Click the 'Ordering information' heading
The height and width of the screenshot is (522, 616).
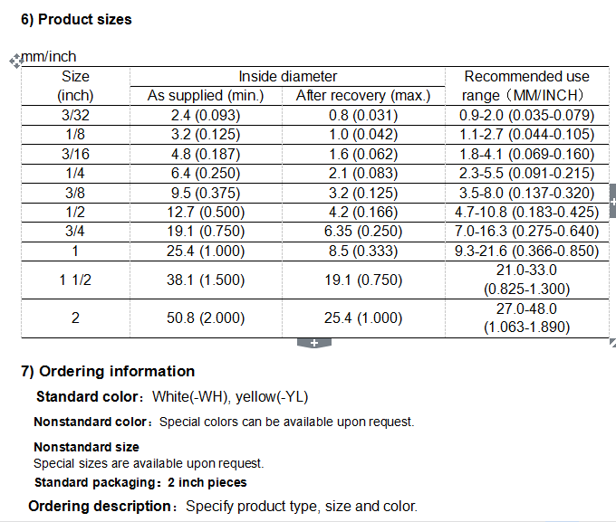108,371
